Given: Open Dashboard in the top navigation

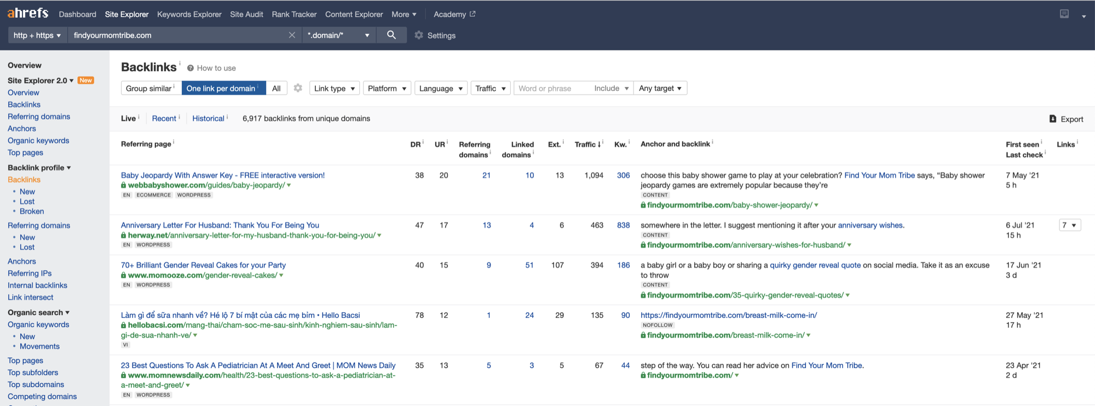Looking at the screenshot, I should click(77, 14).
